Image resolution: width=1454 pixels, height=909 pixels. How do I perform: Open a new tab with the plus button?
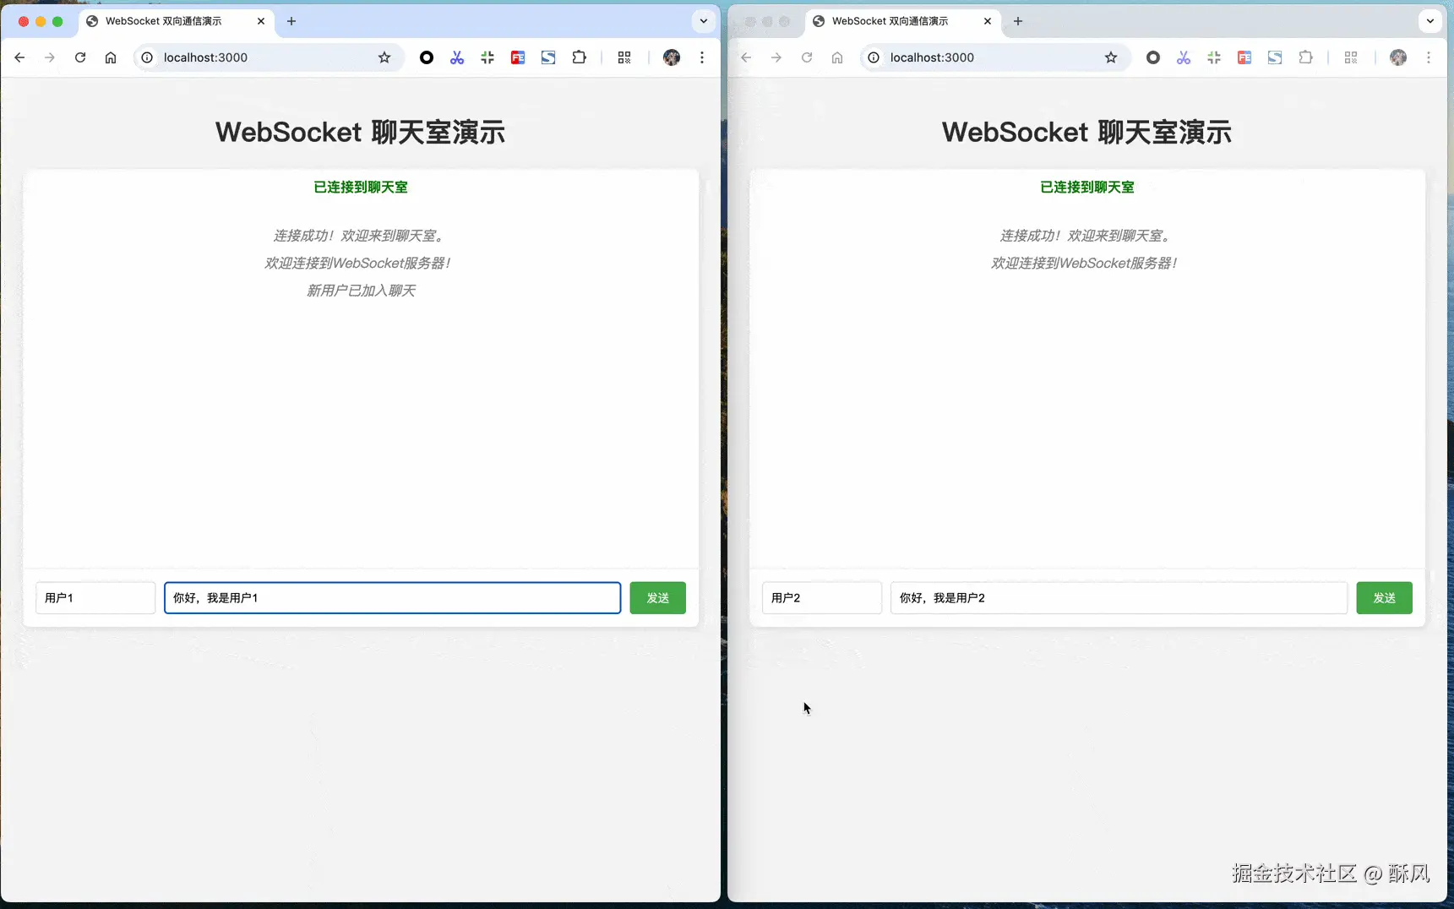[x=291, y=21]
